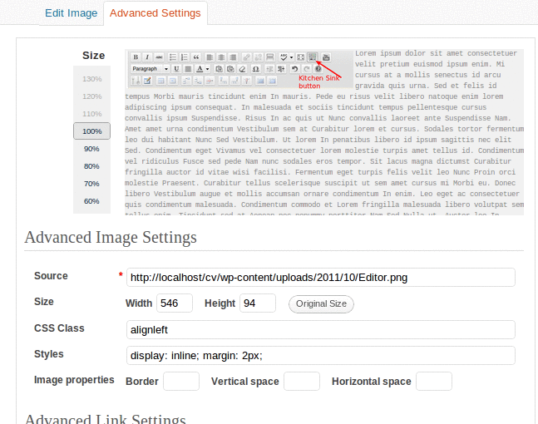538x424 pixels.
Task: Click the Underline icon in the toolbar
Action: click(x=176, y=68)
